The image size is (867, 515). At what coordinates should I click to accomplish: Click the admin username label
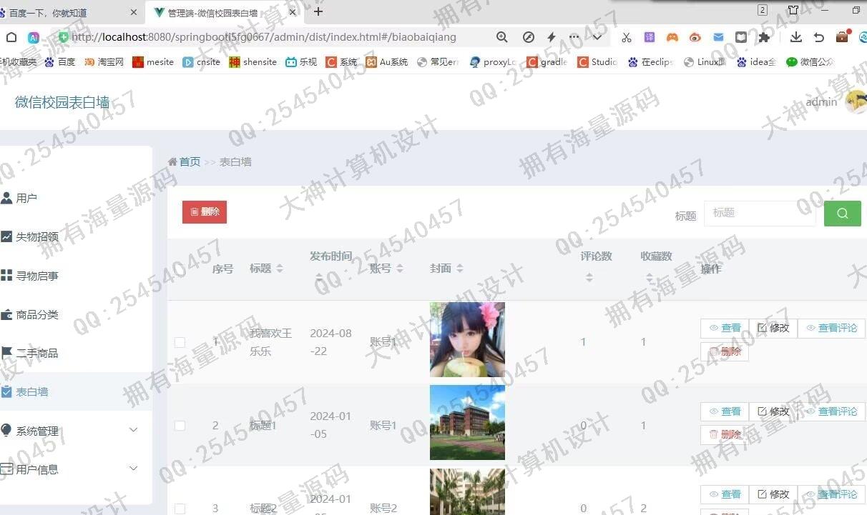(x=821, y=102)
